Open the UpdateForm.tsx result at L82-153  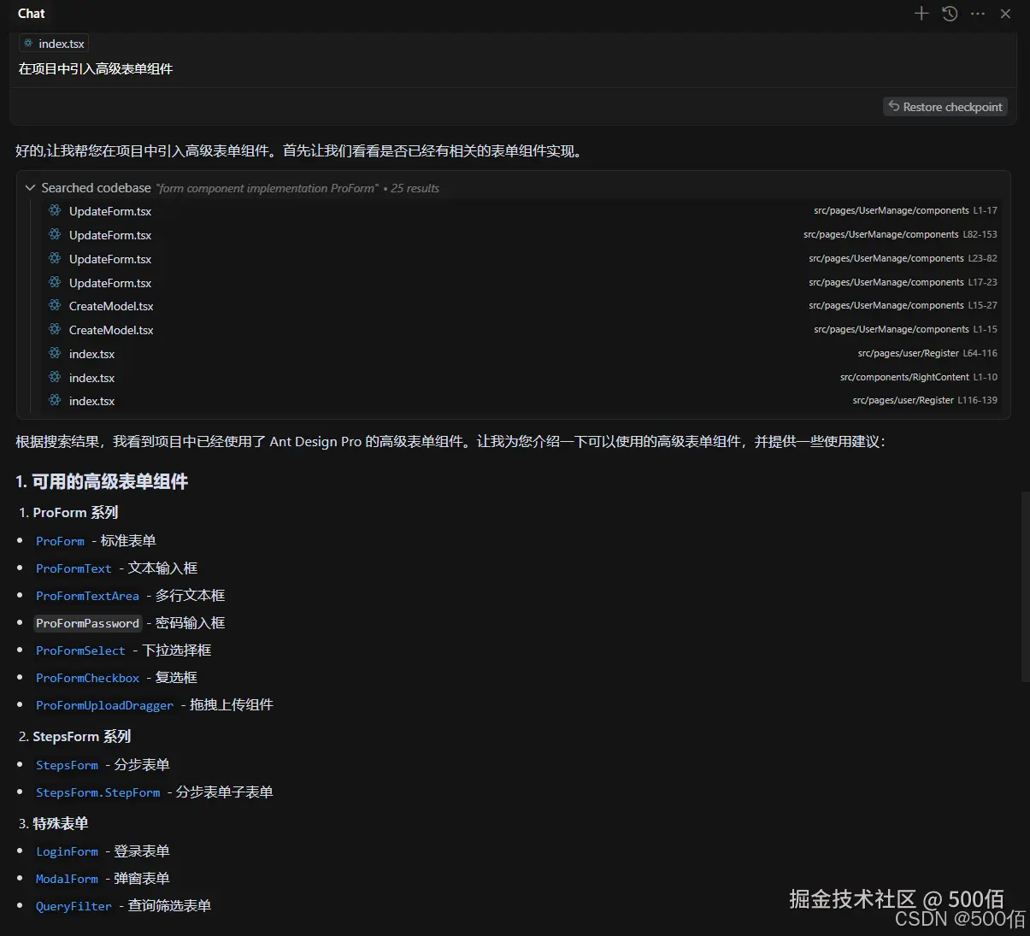tap(110, 234)
